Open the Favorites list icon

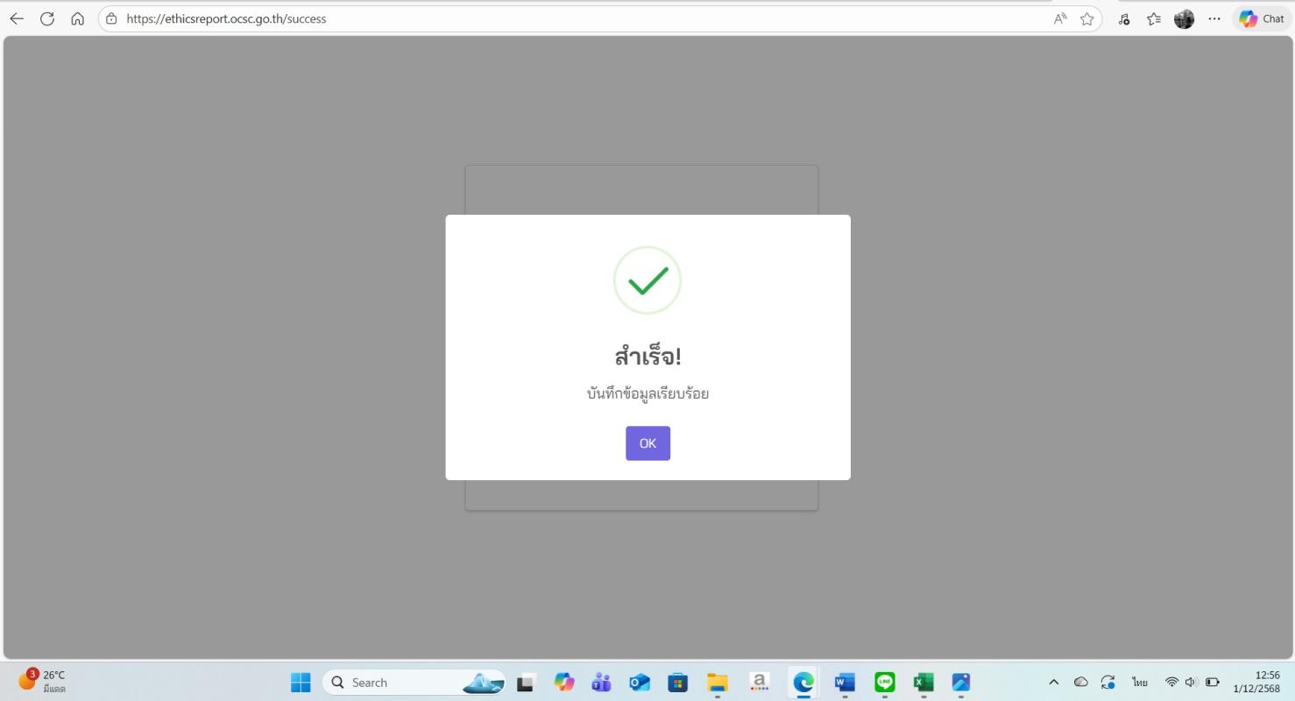pos(1154,18)
